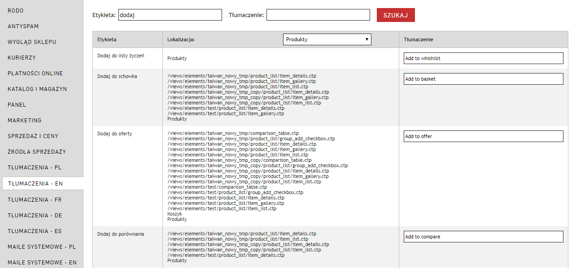The height and width of the screenshot is (268, 576).
Task: Open the Produkty location dropdown
Action: [327, 39]
